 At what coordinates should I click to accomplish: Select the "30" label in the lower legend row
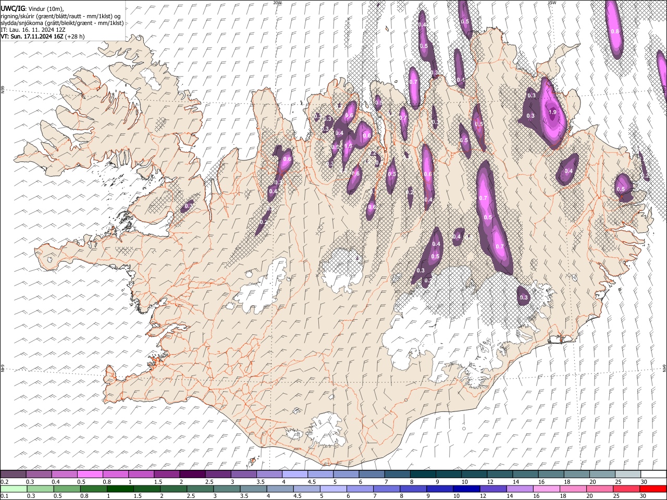click(x=643, y=496)
